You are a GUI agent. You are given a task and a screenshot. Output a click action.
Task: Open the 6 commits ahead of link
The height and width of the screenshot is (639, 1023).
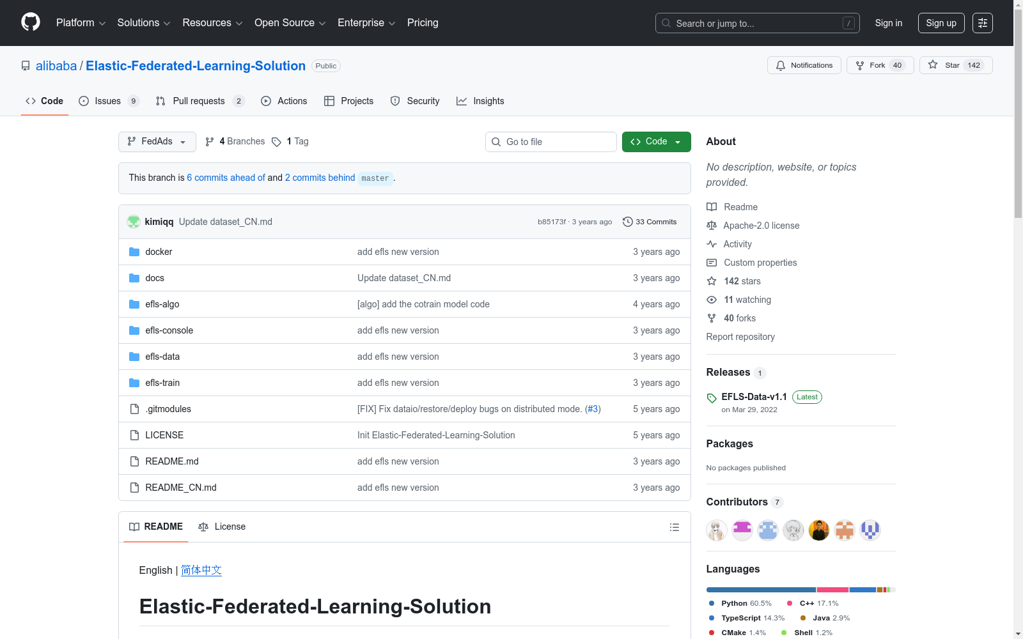click(x=226, y=178)
